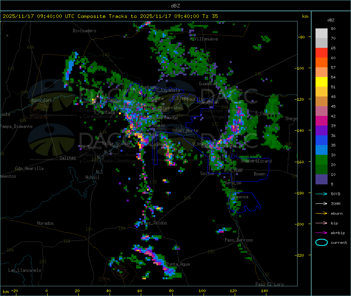Click the current legend label
This screenshot has width=351, height=296.
tap(339, 243)
